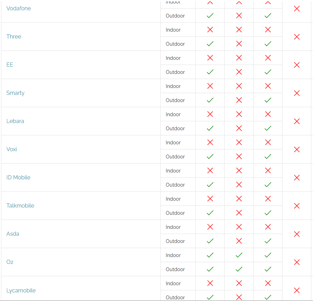Click the middle green checkmark in O2 Outdoor row
The image size is (313, 301).
click(x=239, y=269)
